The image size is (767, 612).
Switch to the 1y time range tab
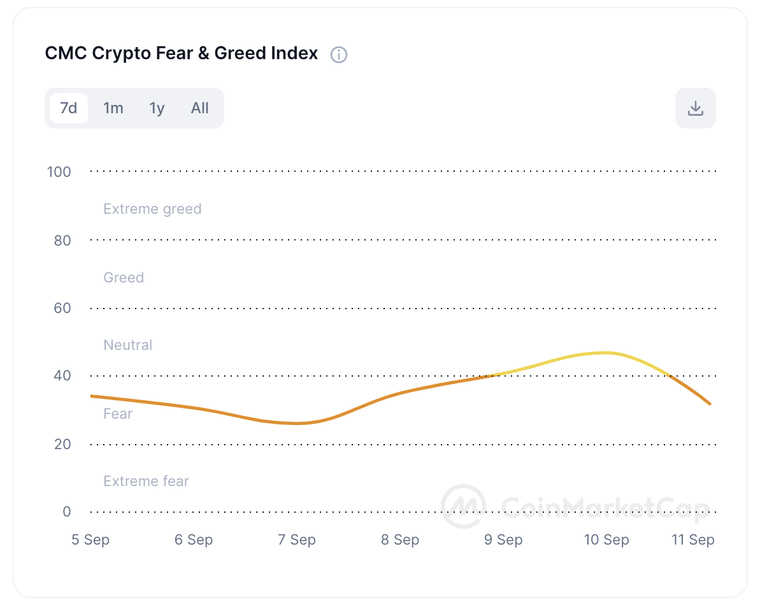(x=156, y=108)
